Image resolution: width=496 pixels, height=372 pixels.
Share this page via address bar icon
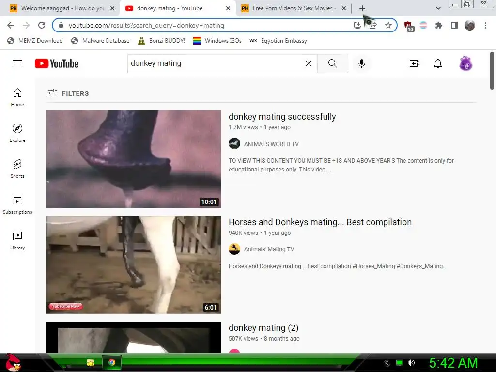(x=373, y=25)
